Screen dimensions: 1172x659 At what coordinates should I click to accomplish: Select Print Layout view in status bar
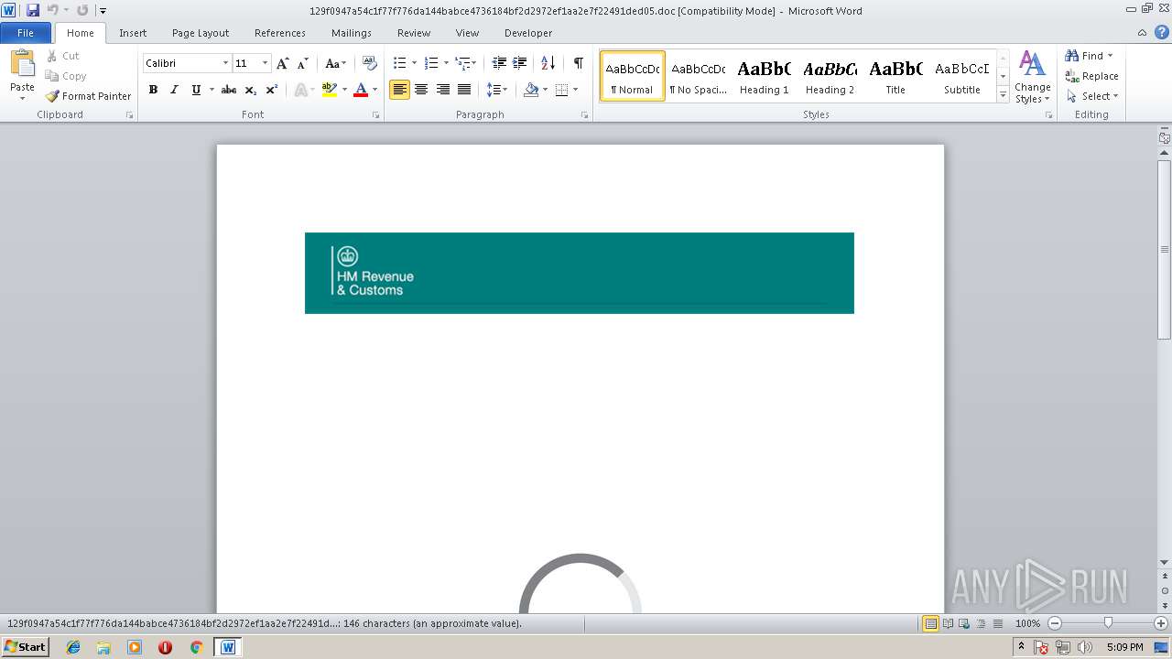930,623
